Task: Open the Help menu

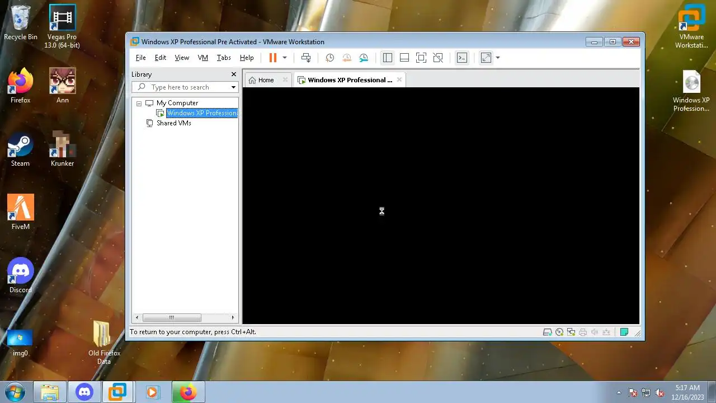Action: (247, 58)
